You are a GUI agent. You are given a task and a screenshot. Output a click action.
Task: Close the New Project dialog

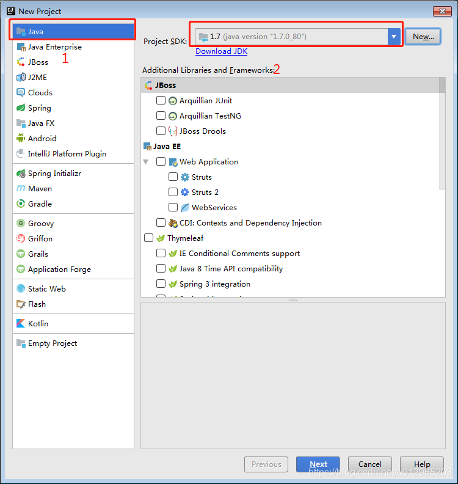click(442, 12)
